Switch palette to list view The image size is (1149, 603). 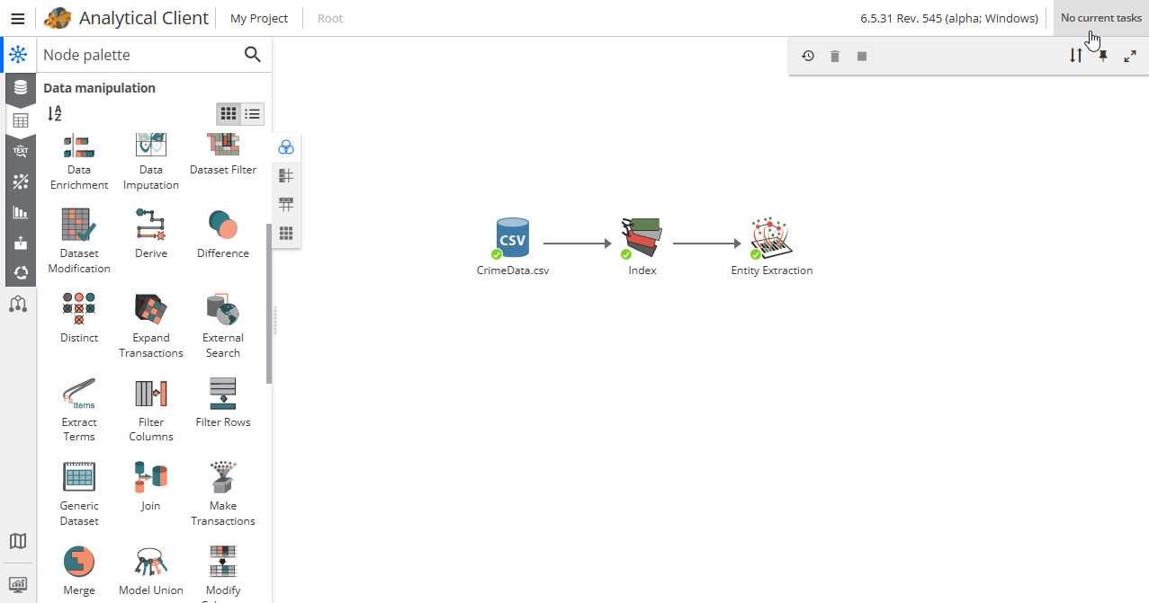[253, 114]
